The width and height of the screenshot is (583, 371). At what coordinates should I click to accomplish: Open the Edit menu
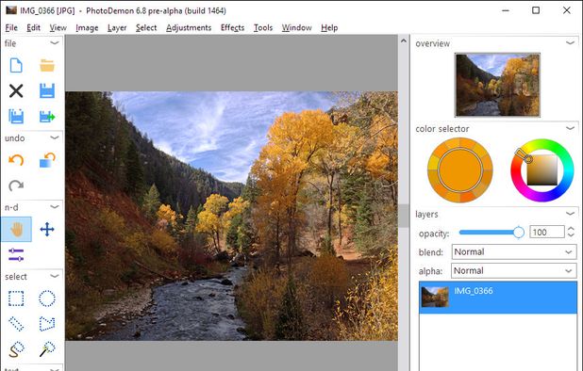pyautogui.click(x=33, y=28)
